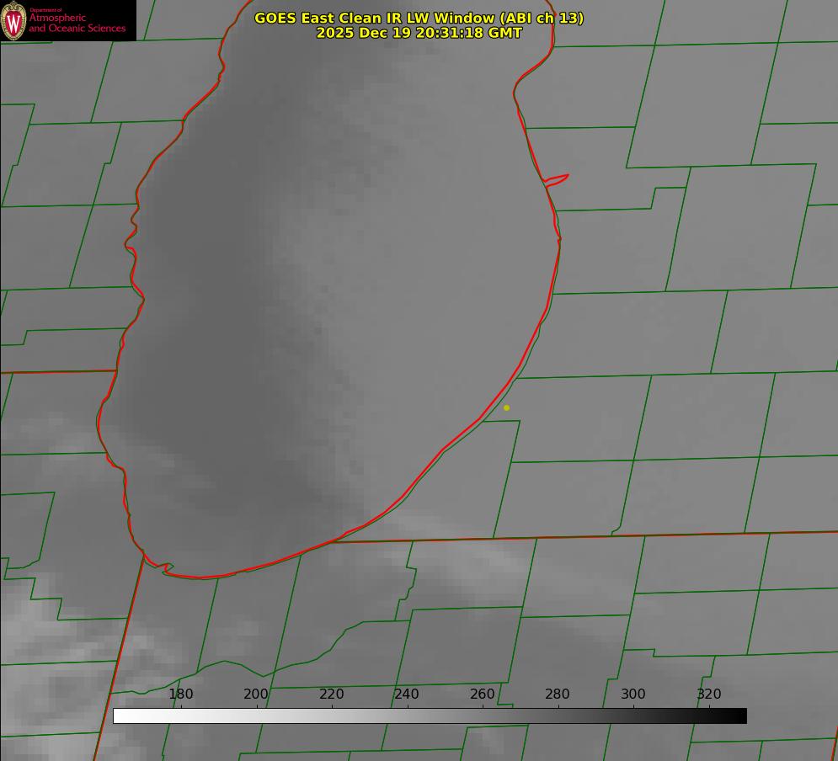Click the black end of the colorbar
This screenshot has height=761, width=838.
tap(740, 716)
